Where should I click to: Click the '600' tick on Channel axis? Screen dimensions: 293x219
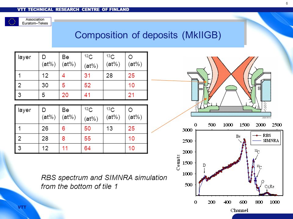coord(243,202)
